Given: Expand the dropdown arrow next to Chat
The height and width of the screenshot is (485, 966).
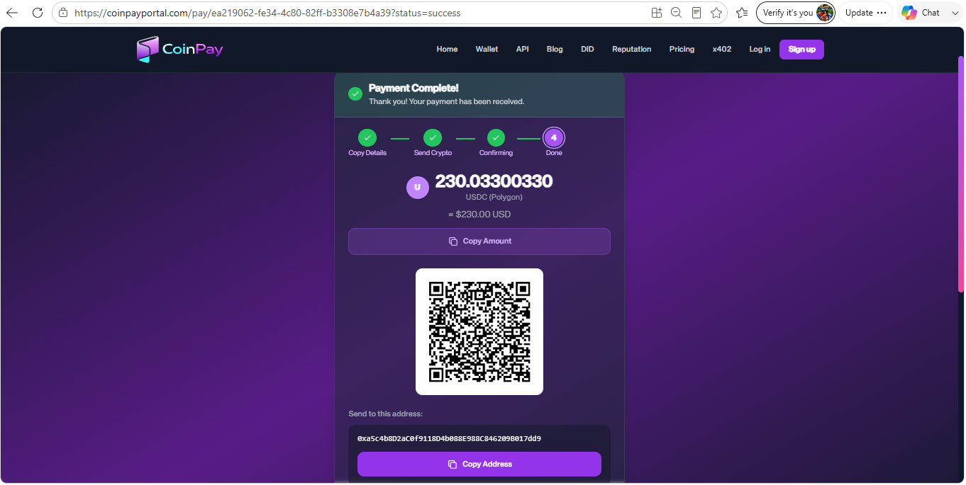Looking at the screenshot, I should click(x=955, y=13).
